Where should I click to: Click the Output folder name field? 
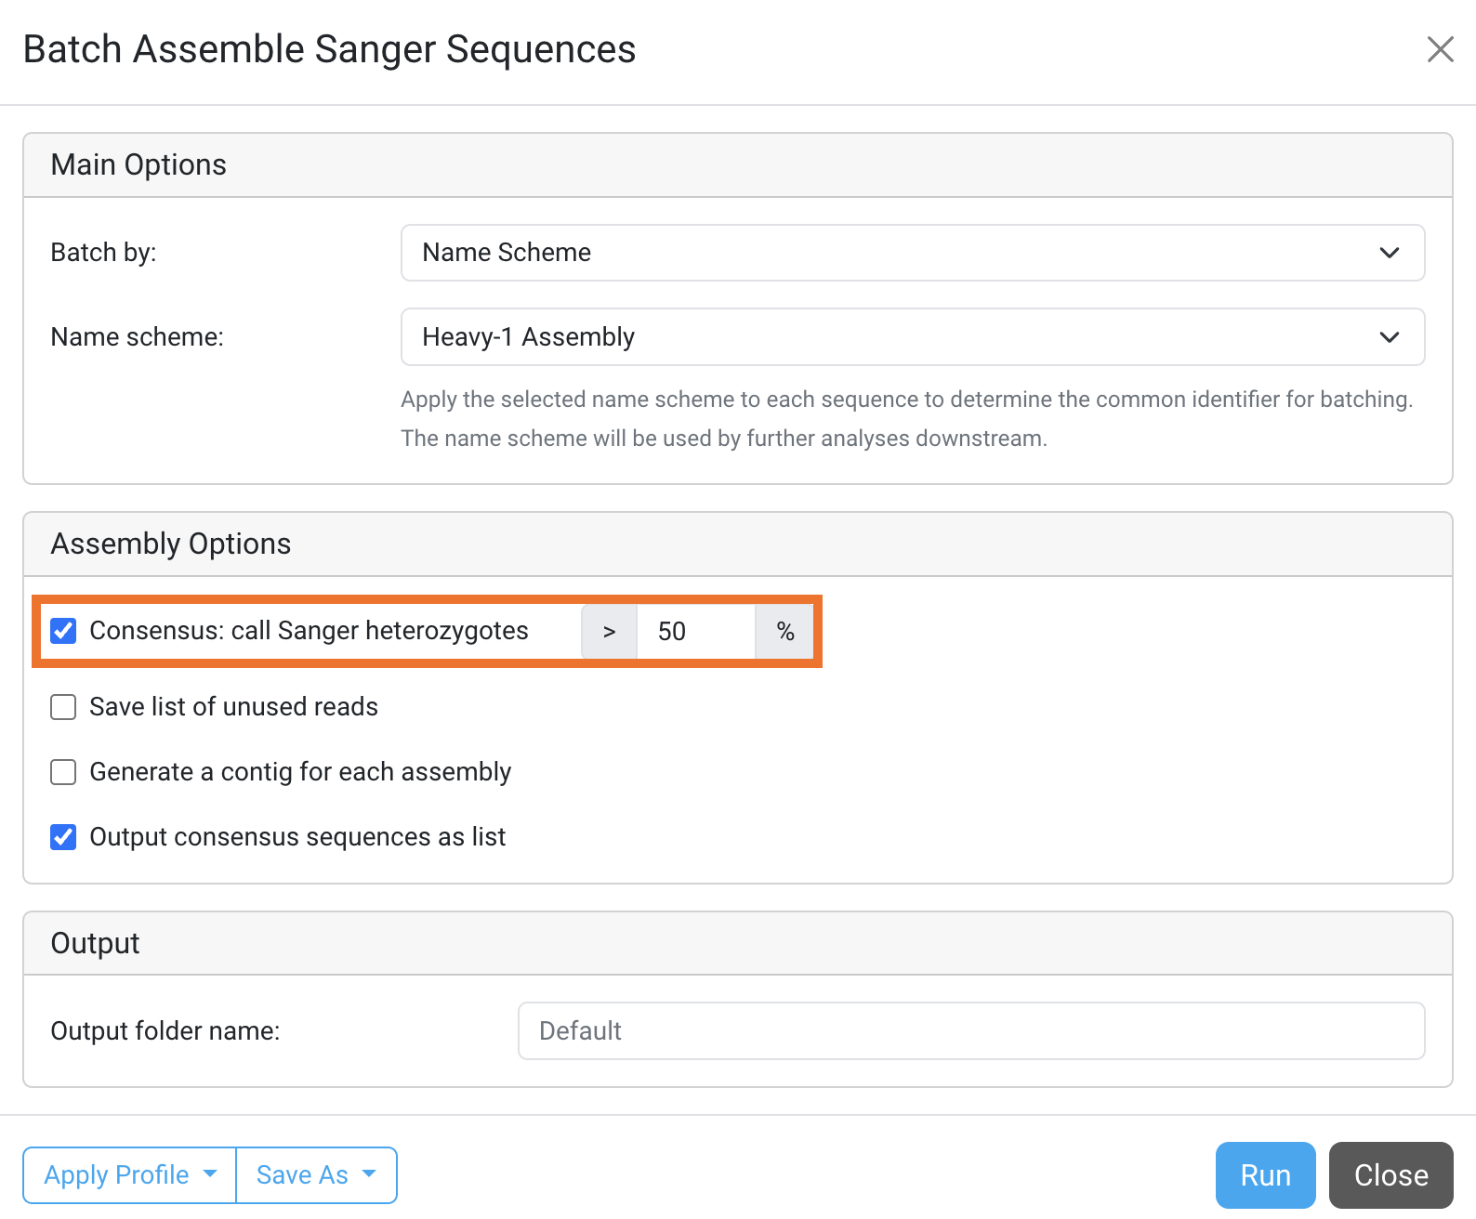point(970,1030)
